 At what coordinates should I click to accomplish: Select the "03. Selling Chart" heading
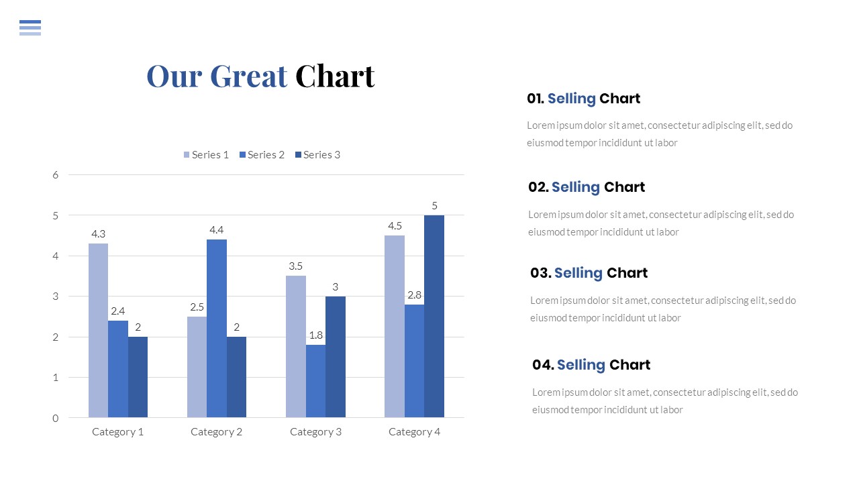589,273
